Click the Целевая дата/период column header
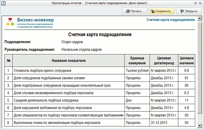This screenshot has height=130, width=204. pyautogui.click(x=164, y=60)
